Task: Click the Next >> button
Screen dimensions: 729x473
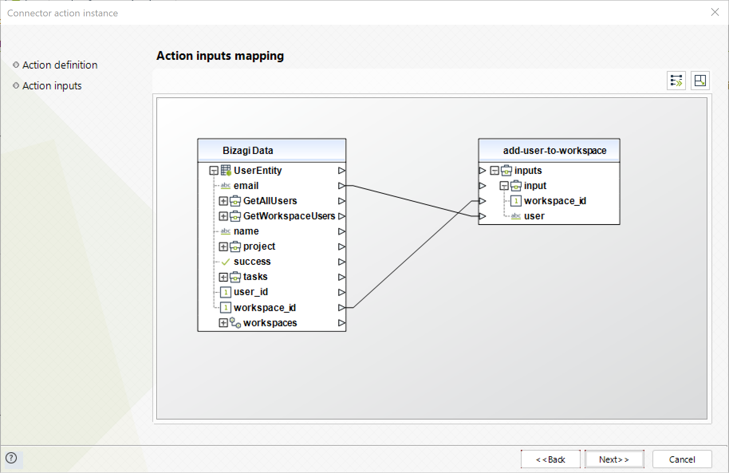Action: (614, 459)
